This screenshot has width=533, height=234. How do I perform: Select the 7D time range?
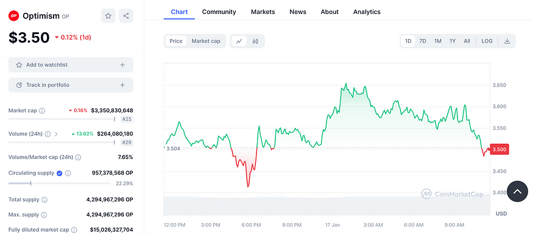[423, 41]
